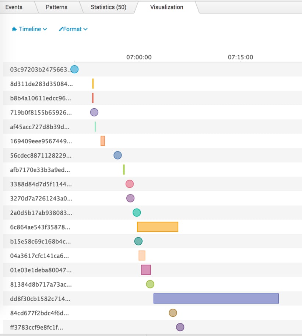The width and height of the screenshot is (302, 336).
Task: Open the Statistics (50) tab
Action: [108, 7]
